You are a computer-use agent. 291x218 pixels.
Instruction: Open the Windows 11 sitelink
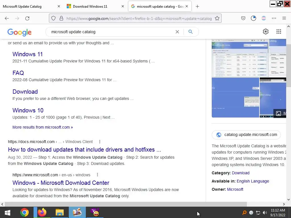(28, 54)
